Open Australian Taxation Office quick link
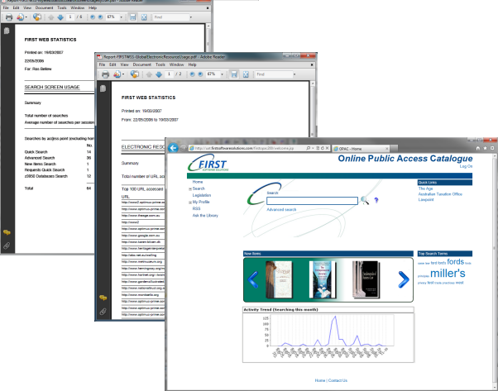498x391 pixels. tap(440, 194)
